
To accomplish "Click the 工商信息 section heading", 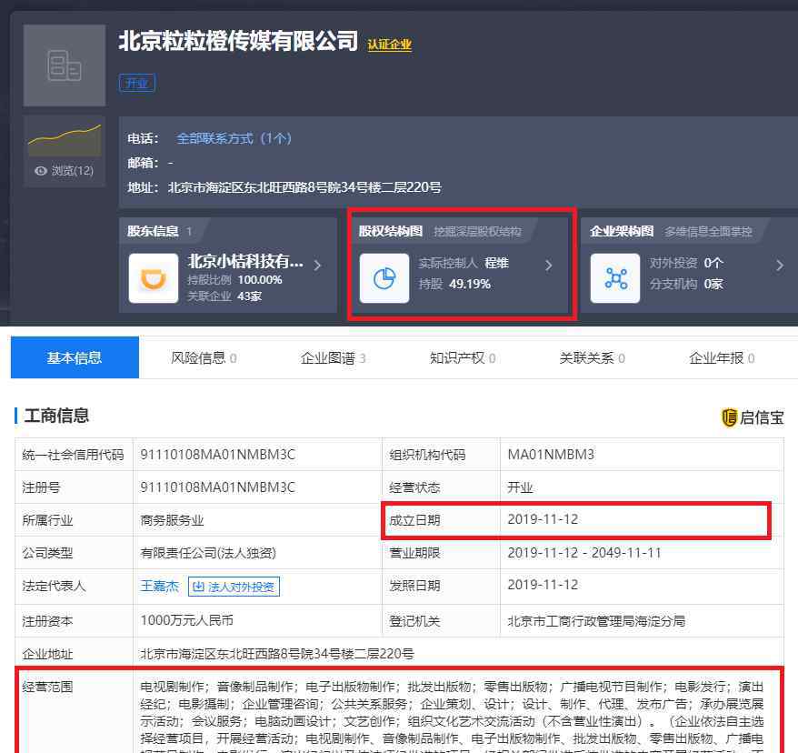I will [56, 416].
